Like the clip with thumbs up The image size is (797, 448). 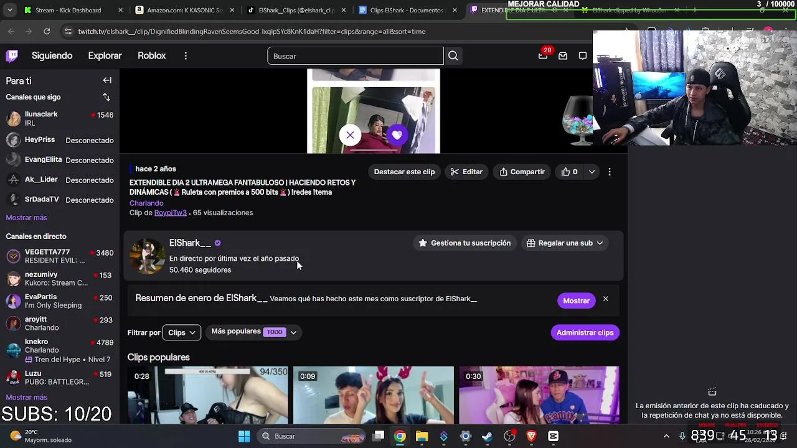tap(569, 172)
